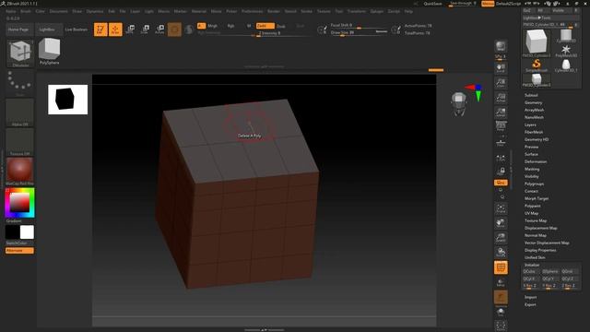Toggle the Zsub mode button
Image resolution: width=590 pixels, height=332 pixels.
280,26
